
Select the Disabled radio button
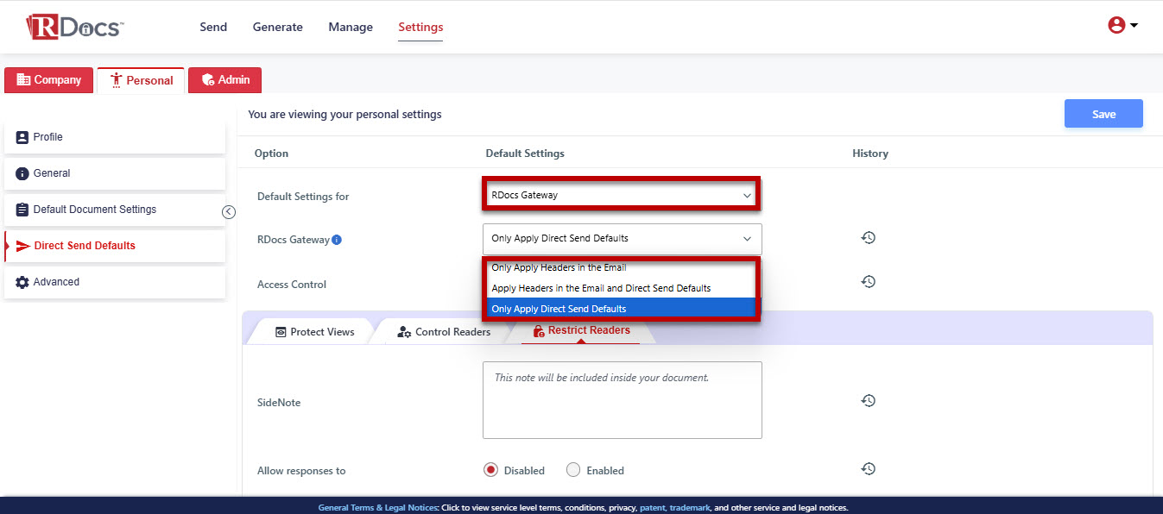pyautogui.click(x=491, y=470)
